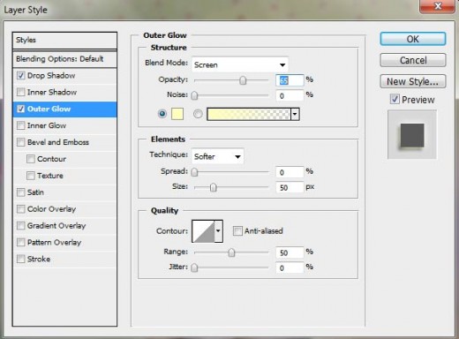Select the Pattern Overlay style label
Viewport: 459px width, 339px height.
tap(54, 243)
